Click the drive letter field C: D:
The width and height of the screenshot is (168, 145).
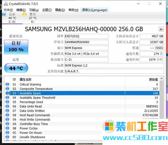86,60
